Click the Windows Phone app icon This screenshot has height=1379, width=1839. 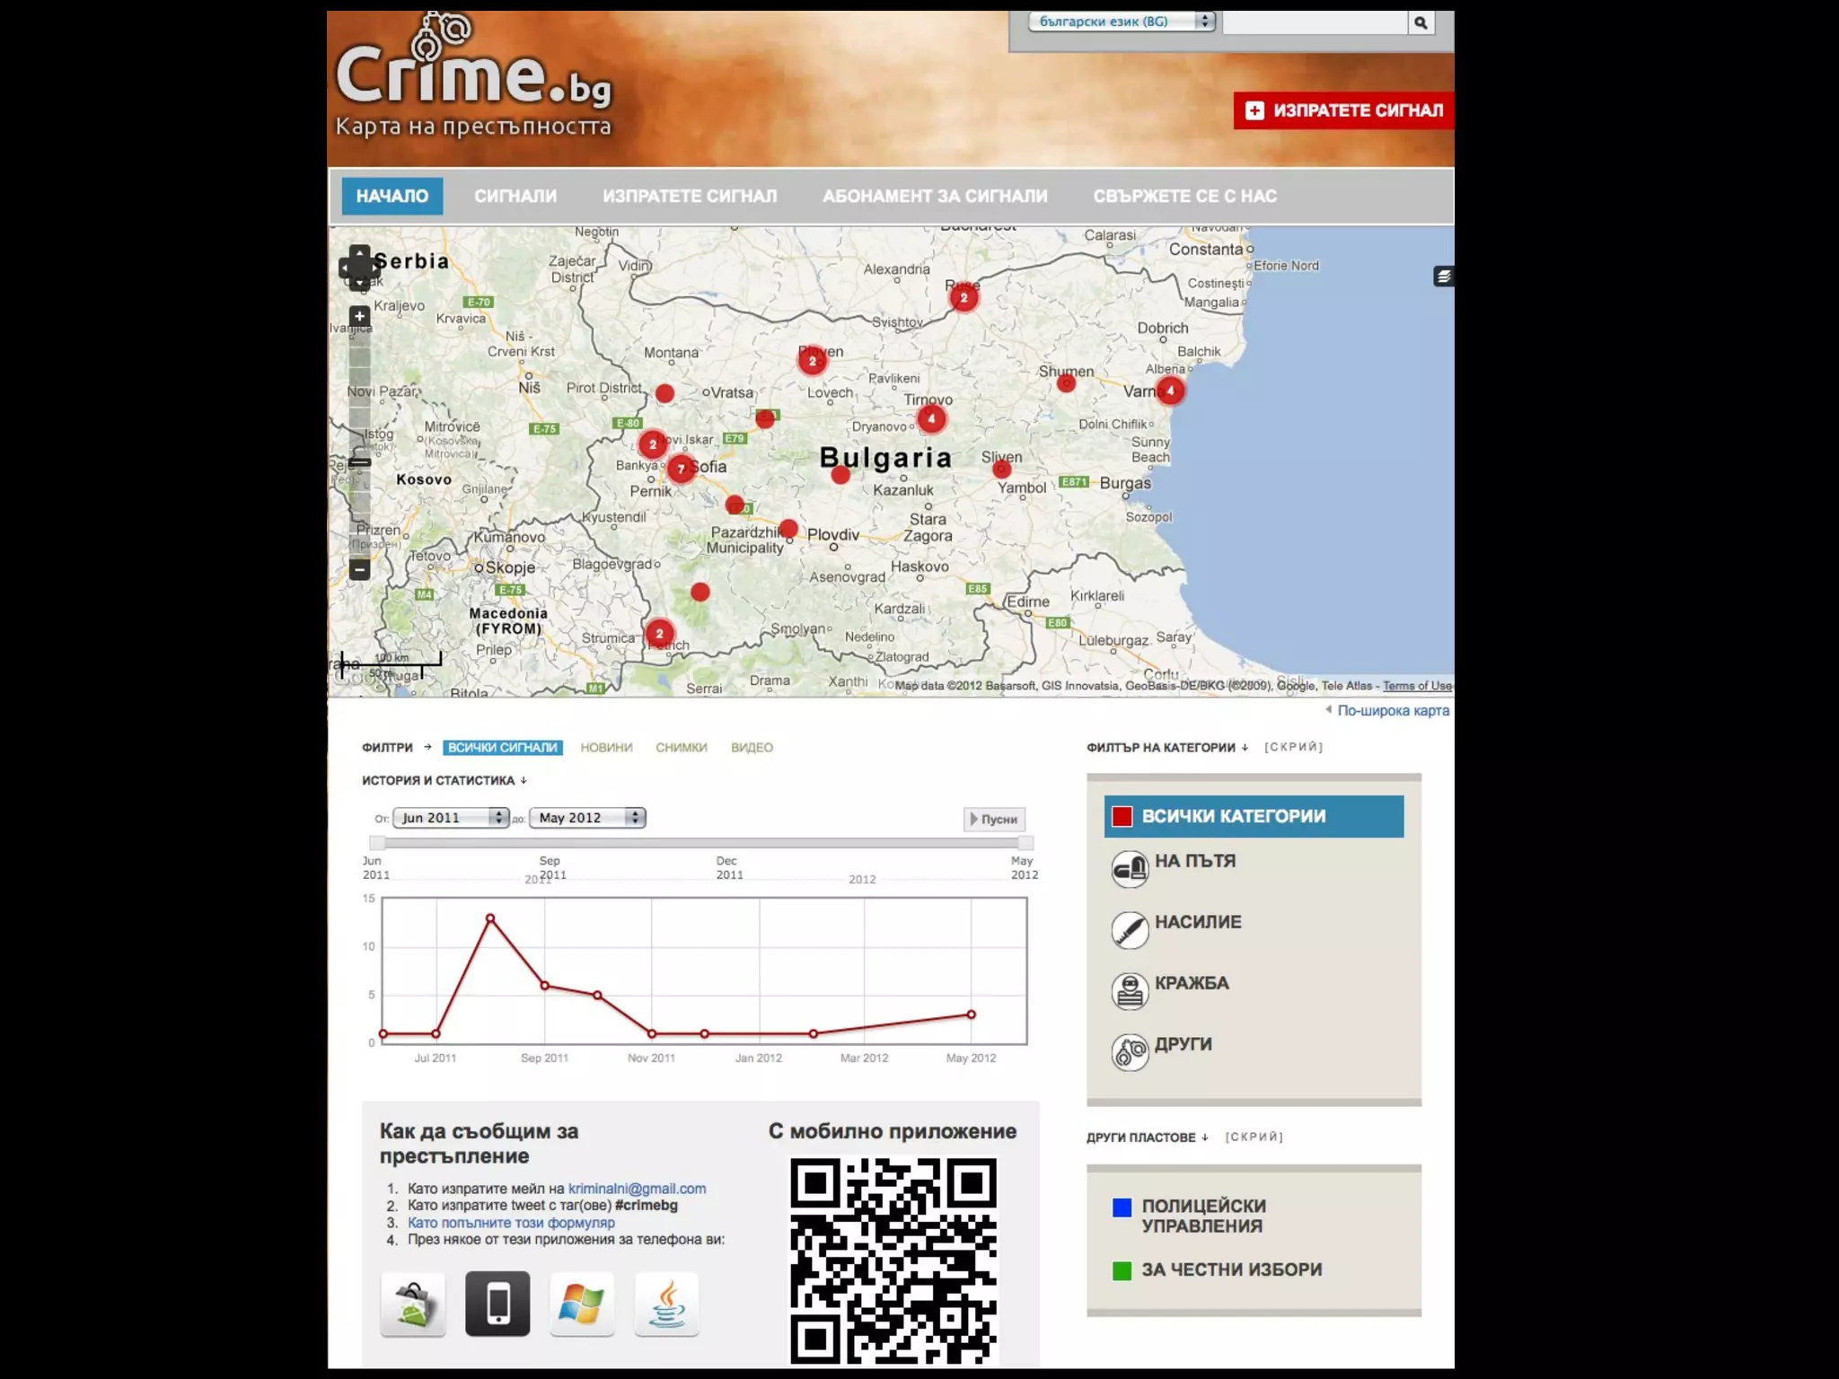click(x=582, y=1303)
